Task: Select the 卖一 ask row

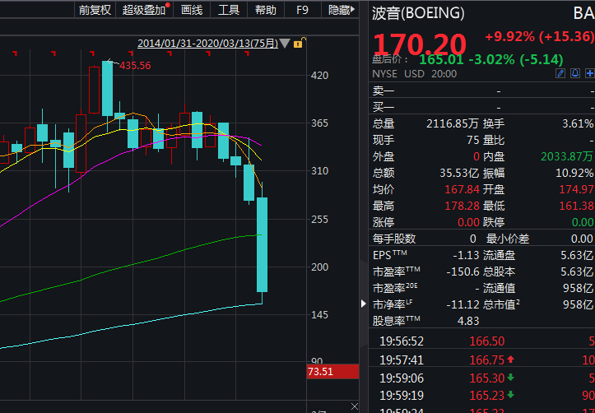Action: coord(481,91)
